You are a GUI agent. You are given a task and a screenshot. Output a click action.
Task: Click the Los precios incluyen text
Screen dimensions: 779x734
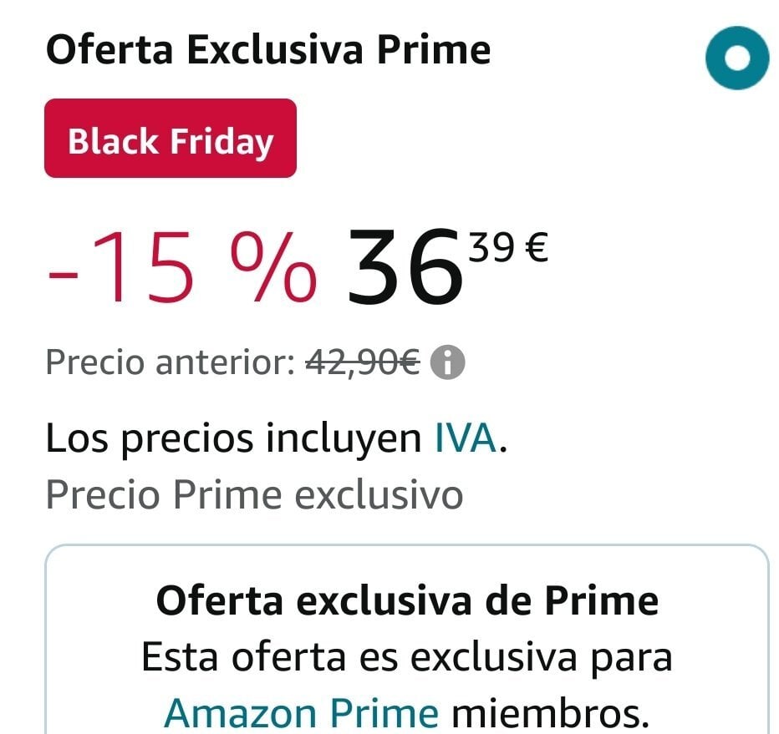pyautogui.click(x=232, y=439)
